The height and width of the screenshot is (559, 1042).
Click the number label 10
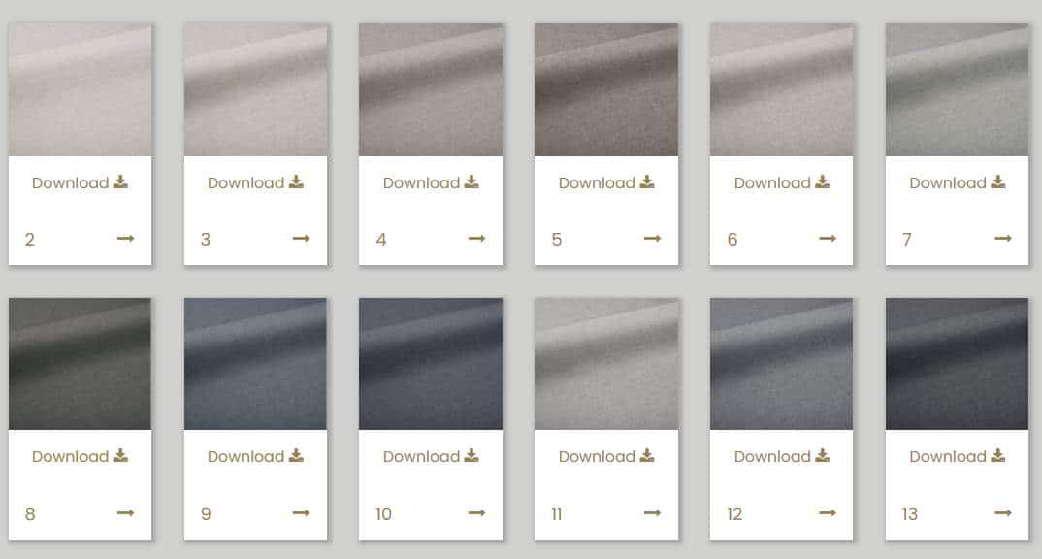tap(383, 513)
